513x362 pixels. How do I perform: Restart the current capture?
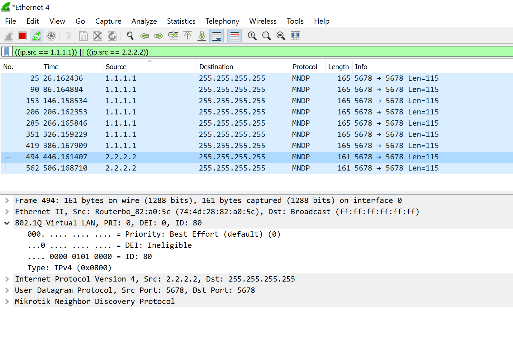[x=37, y=36]
